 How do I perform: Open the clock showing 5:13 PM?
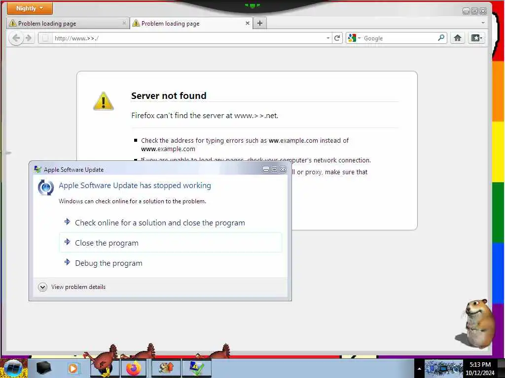click(x=480, y=369)
